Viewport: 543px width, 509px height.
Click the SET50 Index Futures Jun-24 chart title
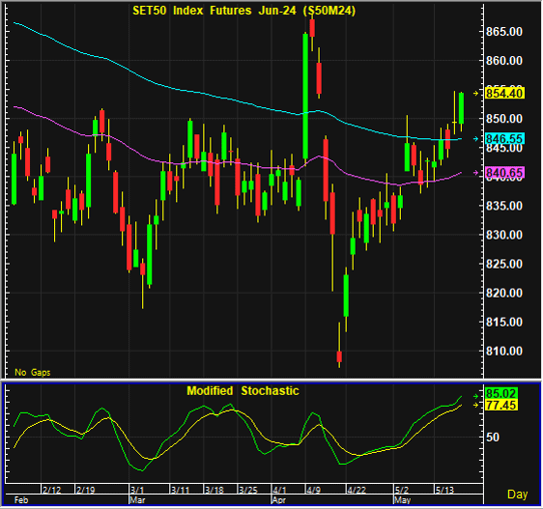(x=244, y=11)
